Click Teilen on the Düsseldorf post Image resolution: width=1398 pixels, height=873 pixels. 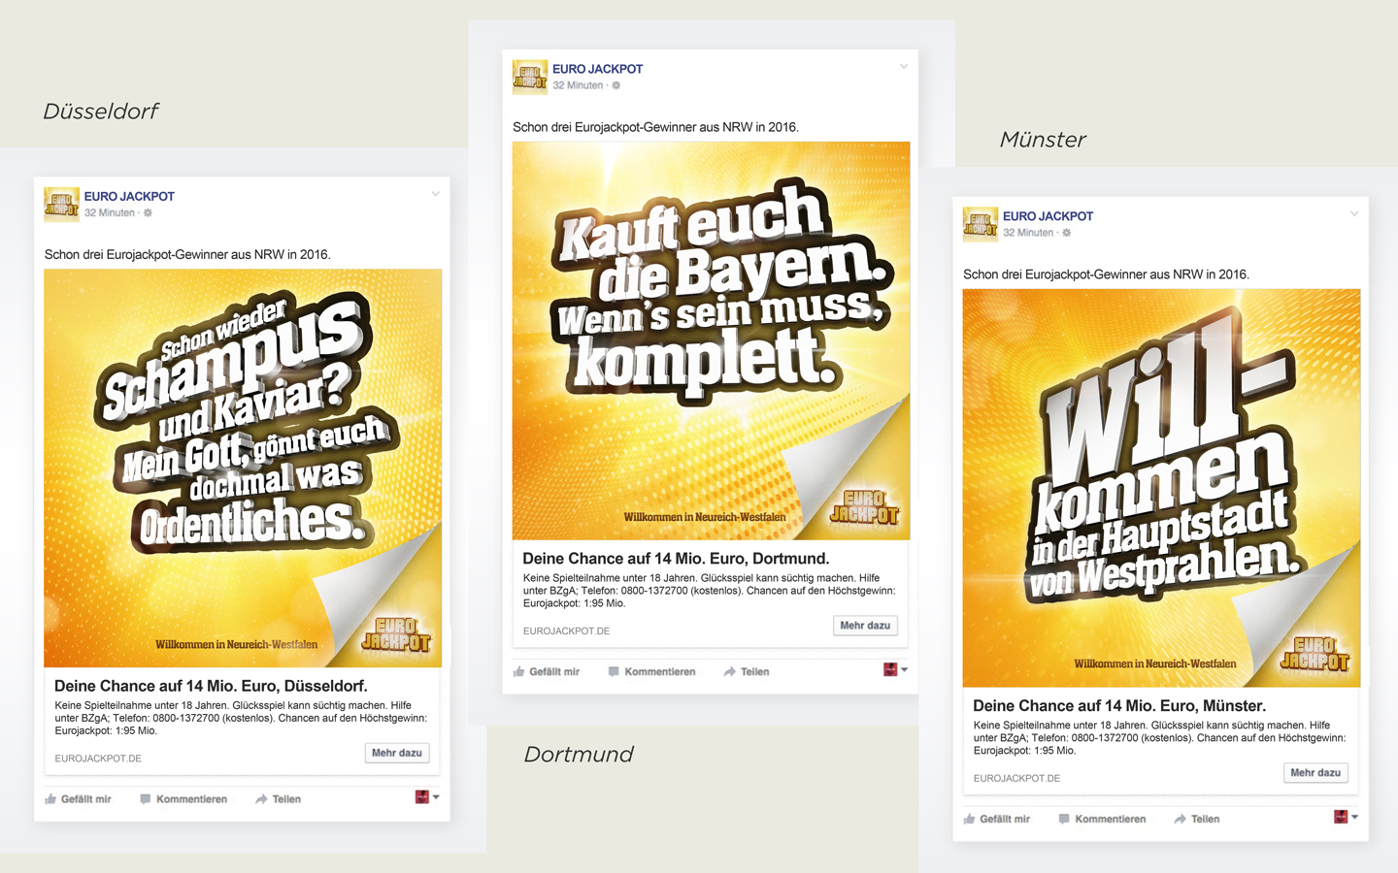278,799
